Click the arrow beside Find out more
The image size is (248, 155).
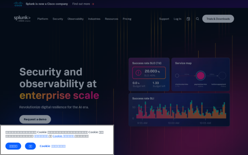tap(93, 4)
